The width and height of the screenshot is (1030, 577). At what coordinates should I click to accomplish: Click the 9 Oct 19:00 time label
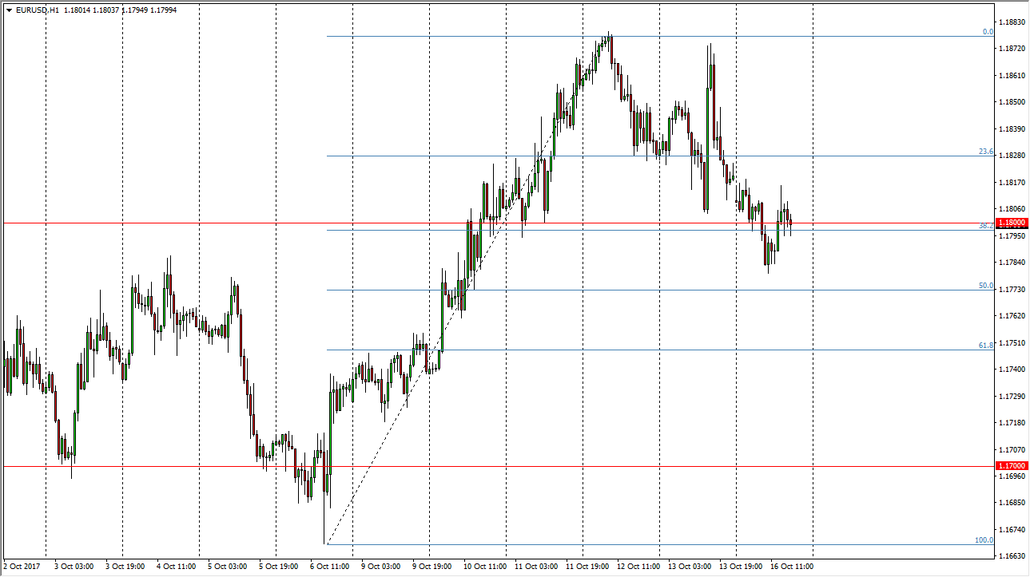(431, 566)
